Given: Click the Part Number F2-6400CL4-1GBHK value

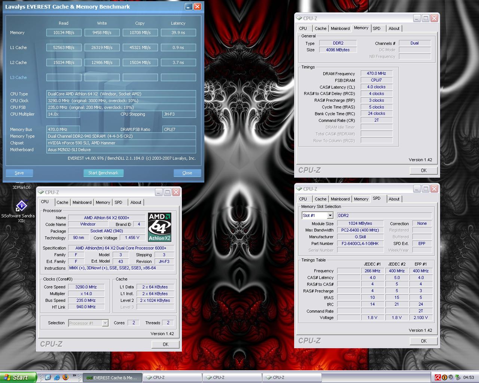Looking at the screenshot, I should click(x=360, y=243).
